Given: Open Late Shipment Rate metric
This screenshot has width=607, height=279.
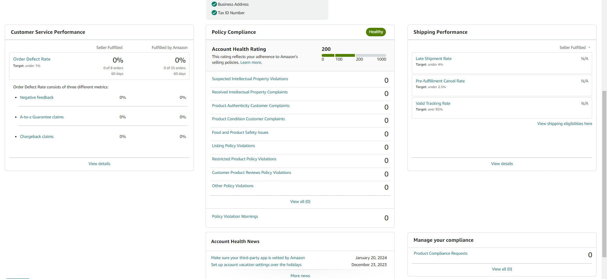Looking at the screenshot, I should click(x=433, y=59).
